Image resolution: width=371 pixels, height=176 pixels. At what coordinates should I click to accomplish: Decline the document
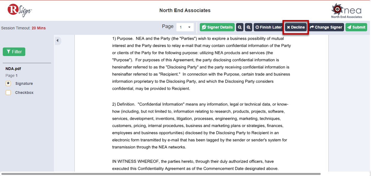296,27
